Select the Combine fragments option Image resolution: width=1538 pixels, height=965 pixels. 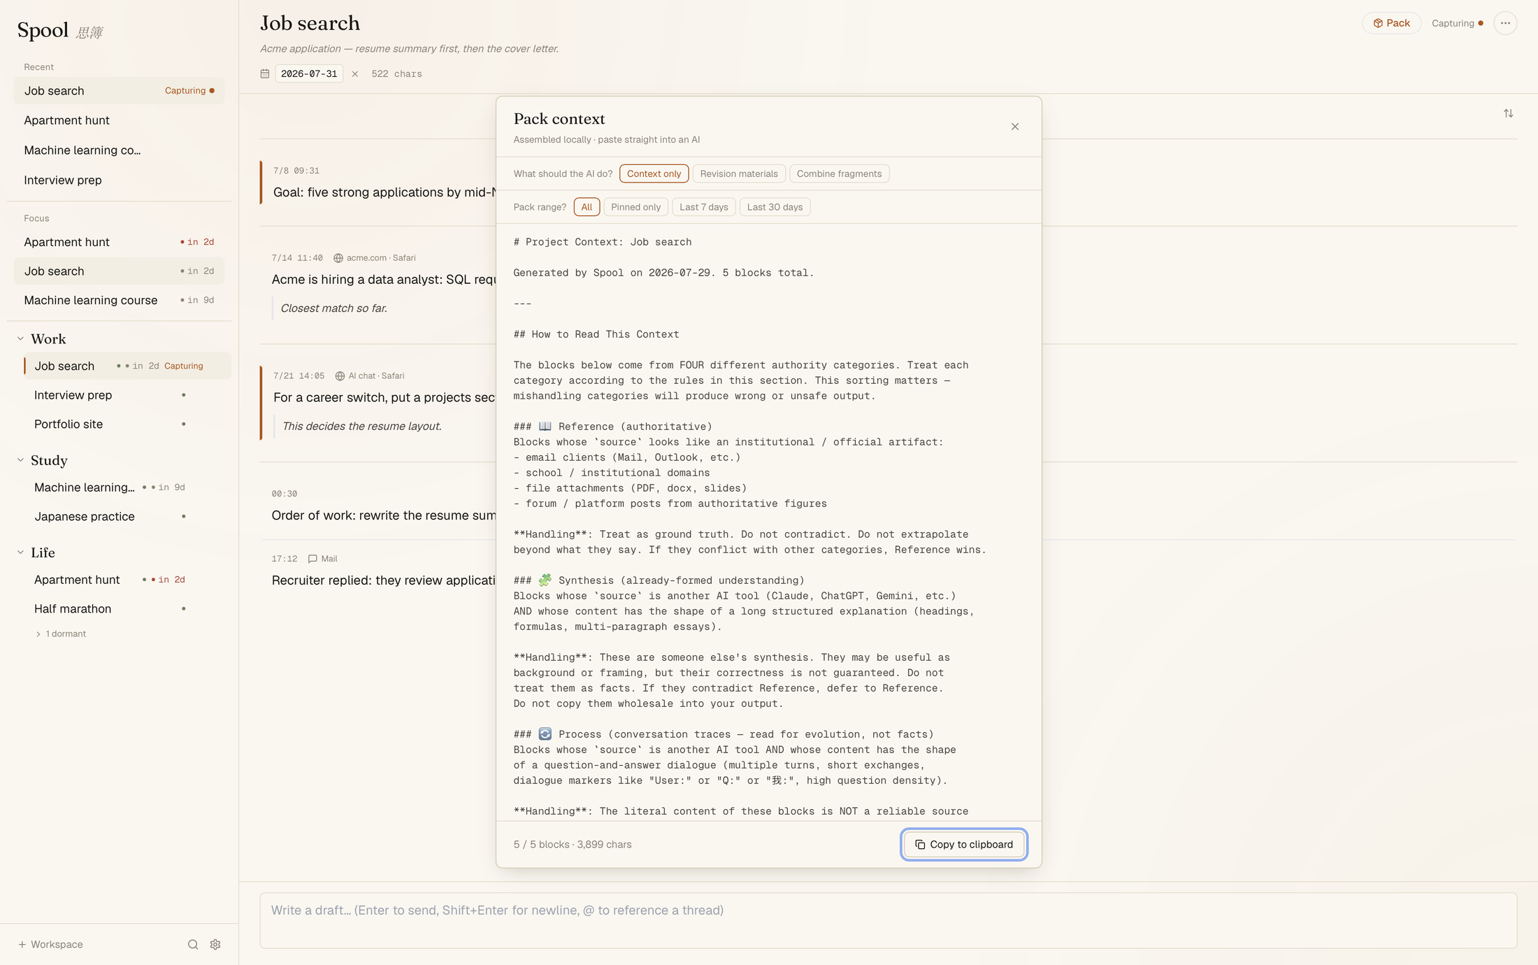point(839,173)
